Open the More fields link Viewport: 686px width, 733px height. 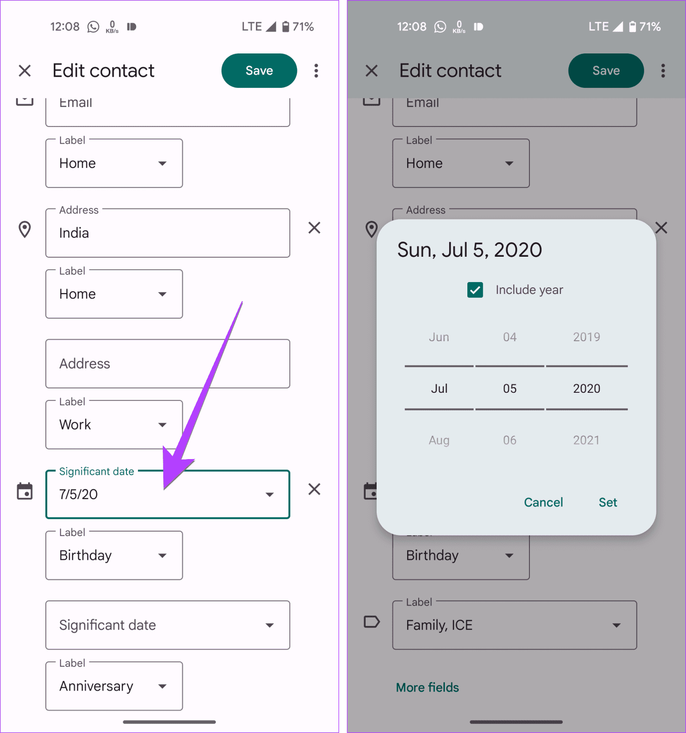point(427,687)
